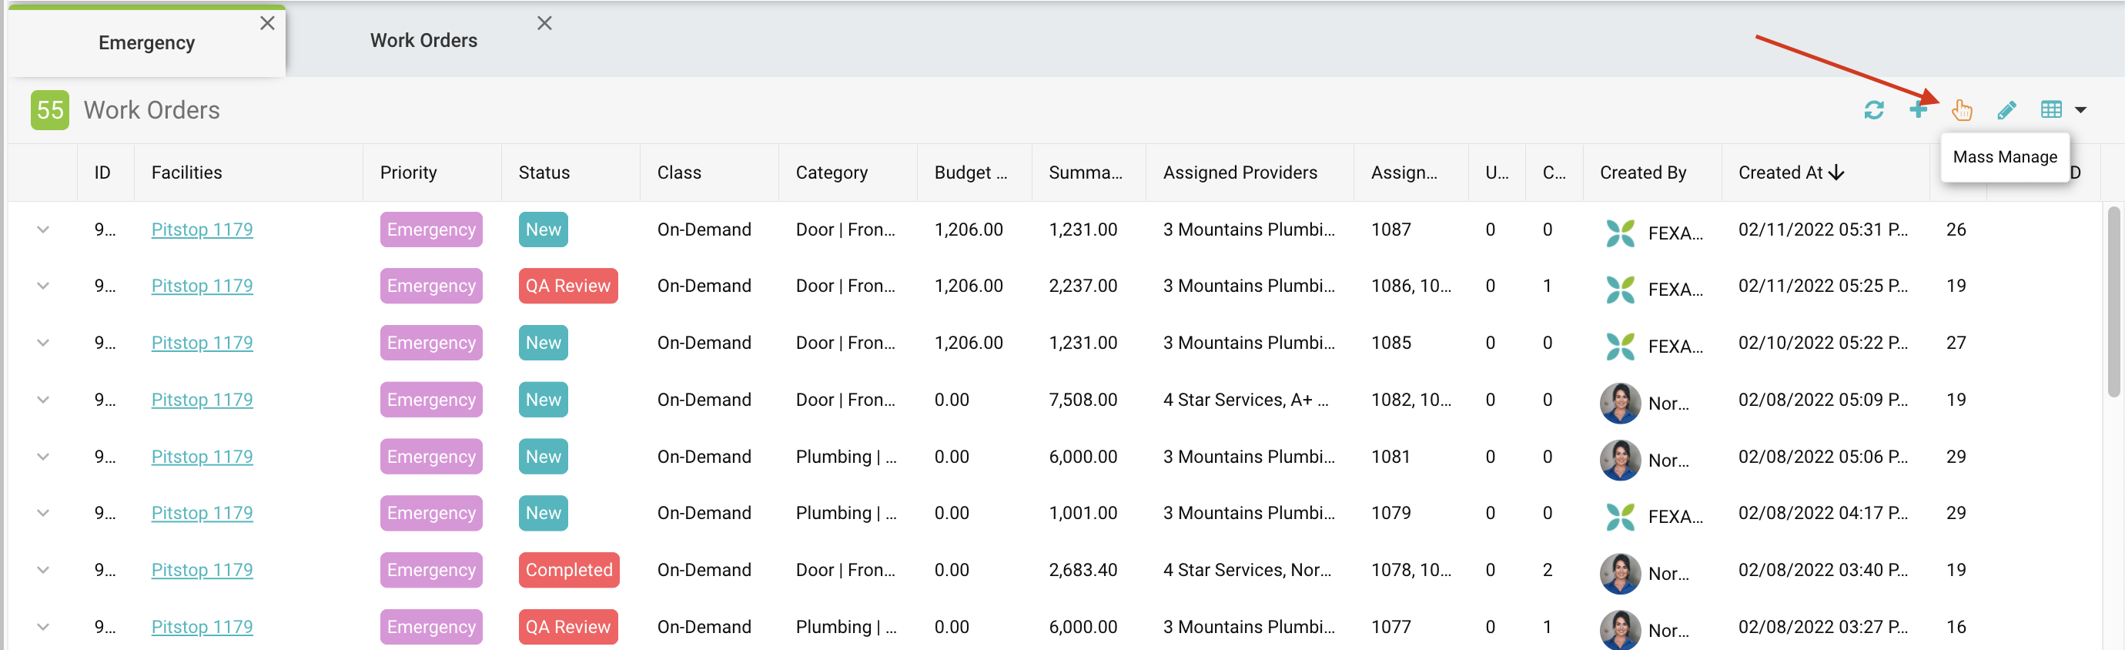Open Pitstop 1179 link in first row
The image size is (2125, 650).
click(x=202, y=230)
